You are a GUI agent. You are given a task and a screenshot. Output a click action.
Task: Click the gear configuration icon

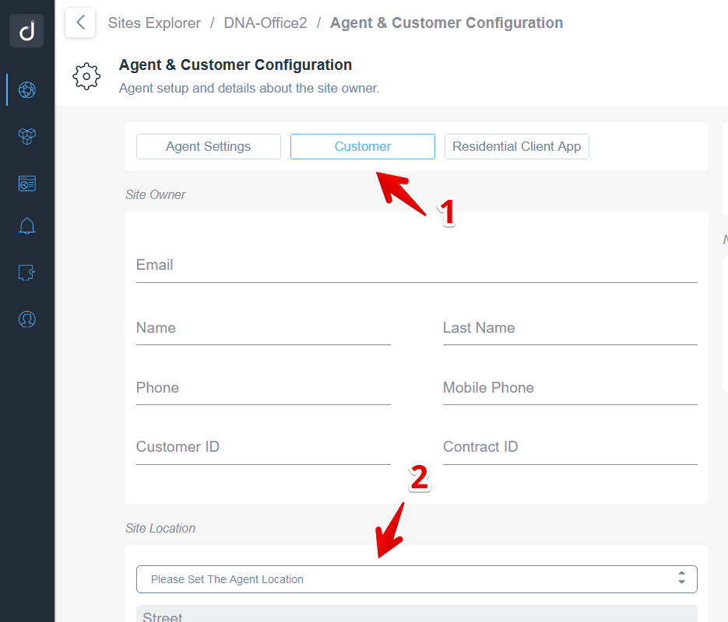point(86,76)
